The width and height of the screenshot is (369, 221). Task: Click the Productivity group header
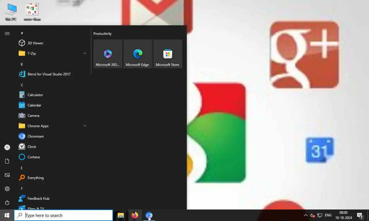pyautogui.click(x=102, y=34)
